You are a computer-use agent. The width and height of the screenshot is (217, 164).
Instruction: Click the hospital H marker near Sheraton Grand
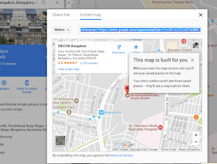tap(184, 41)
